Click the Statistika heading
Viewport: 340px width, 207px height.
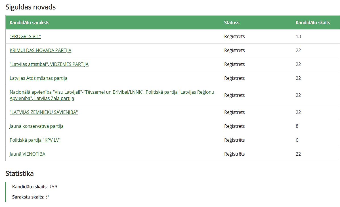(x=20, y=173)
